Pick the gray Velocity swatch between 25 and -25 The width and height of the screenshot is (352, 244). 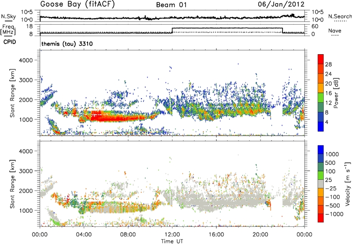click(x=321, y=184)
